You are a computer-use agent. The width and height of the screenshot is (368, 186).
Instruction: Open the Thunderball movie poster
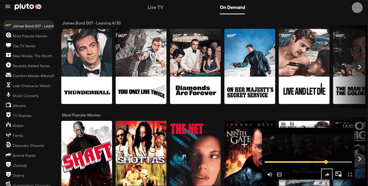pyautogui.click(x=87, y=66)
